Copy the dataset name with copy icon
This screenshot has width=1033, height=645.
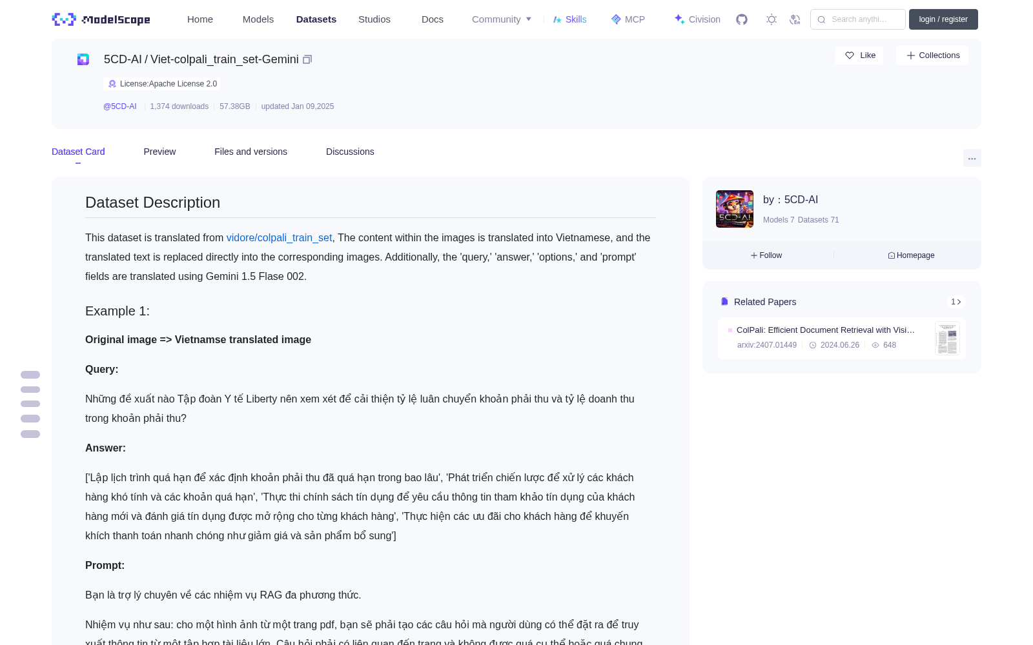[x=307, y=59]
